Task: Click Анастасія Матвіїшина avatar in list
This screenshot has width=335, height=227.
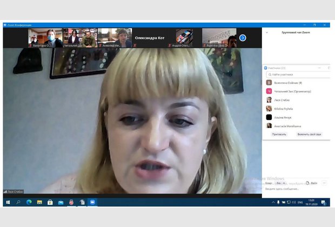Action: pos(269,126)
